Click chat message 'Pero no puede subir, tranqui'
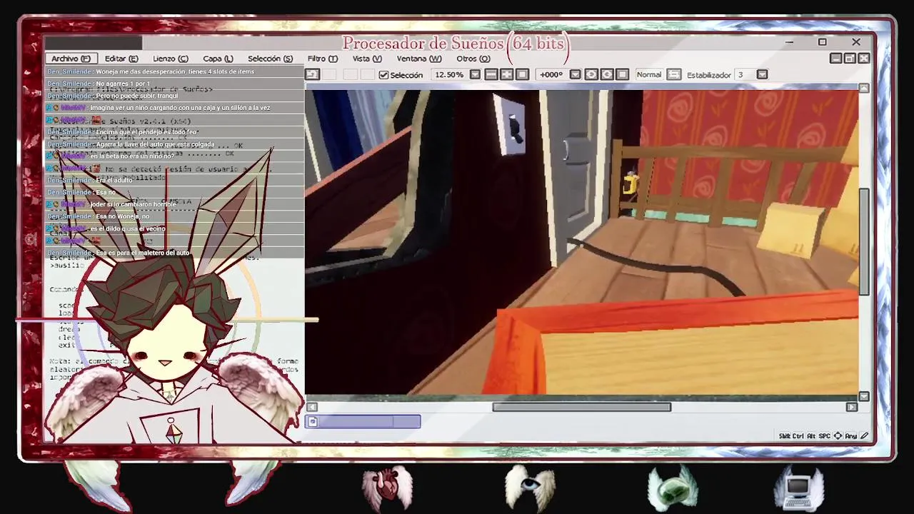Viewport: 914px width, 514px height. click(137, 96)
